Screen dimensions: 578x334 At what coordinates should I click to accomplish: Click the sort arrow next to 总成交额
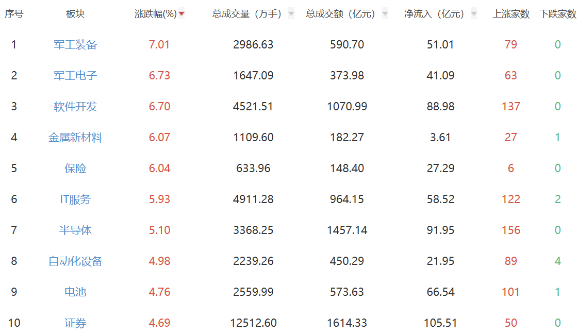385,14
